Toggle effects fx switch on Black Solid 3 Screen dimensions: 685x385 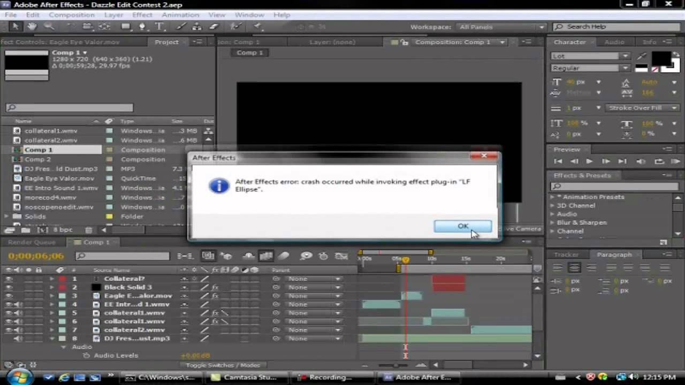coord(215,287)
